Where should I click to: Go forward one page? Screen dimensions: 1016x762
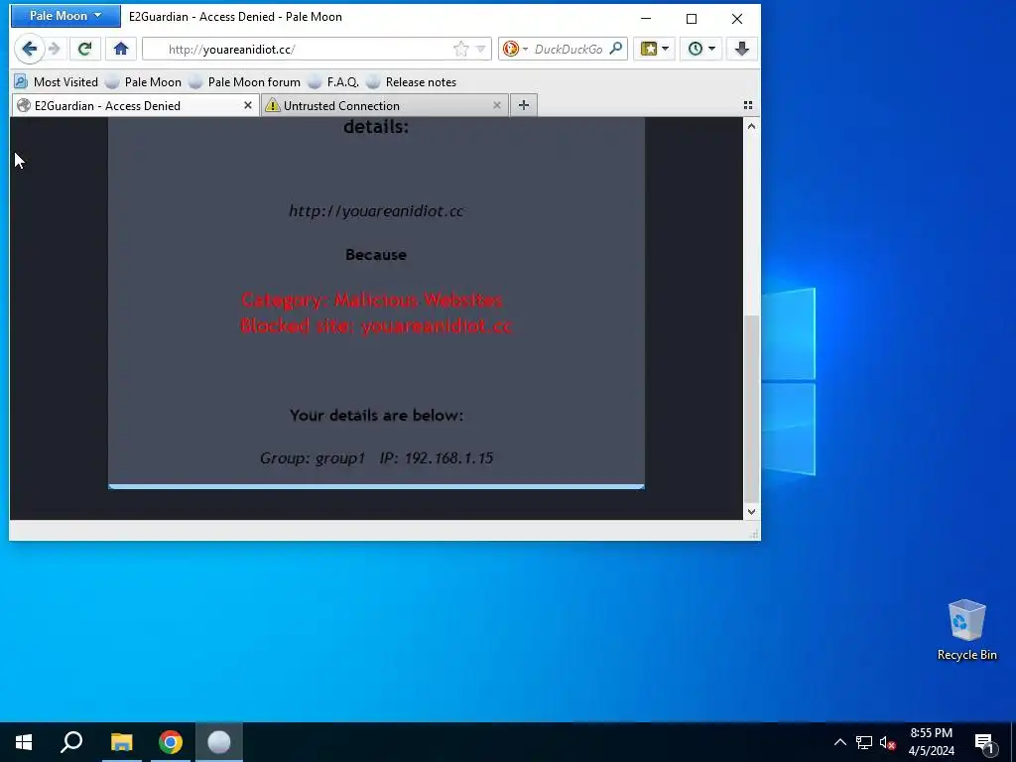[55, 49]
